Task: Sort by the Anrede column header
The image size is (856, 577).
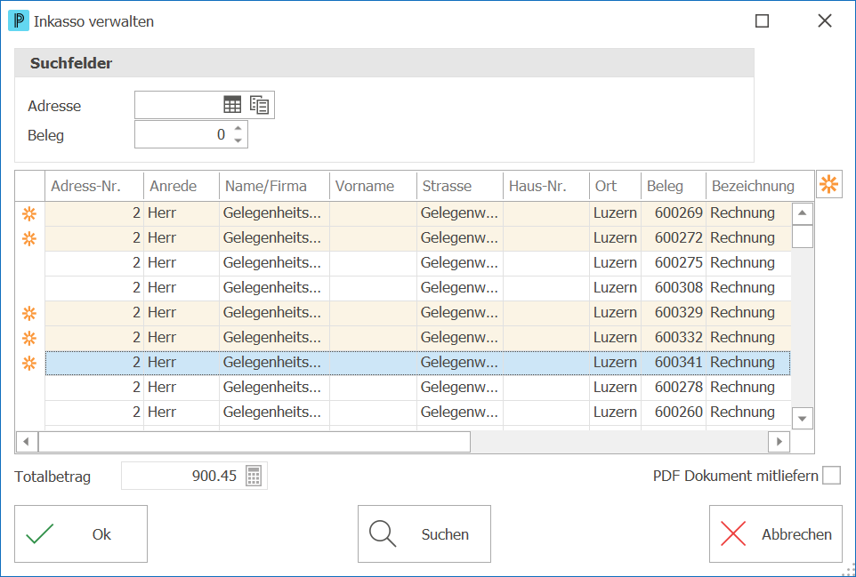Action: (182, 186)
